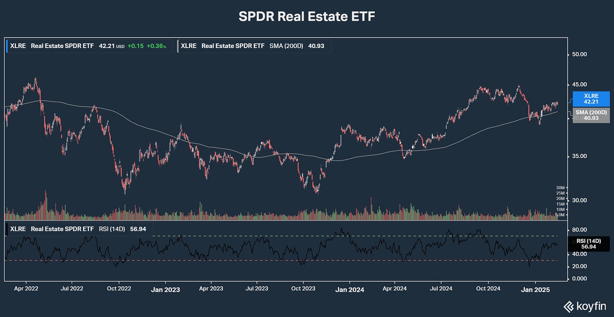Select the blue XLRE 42.21 price tag
Screen dimensions: 614x317
tap(590, 99)
